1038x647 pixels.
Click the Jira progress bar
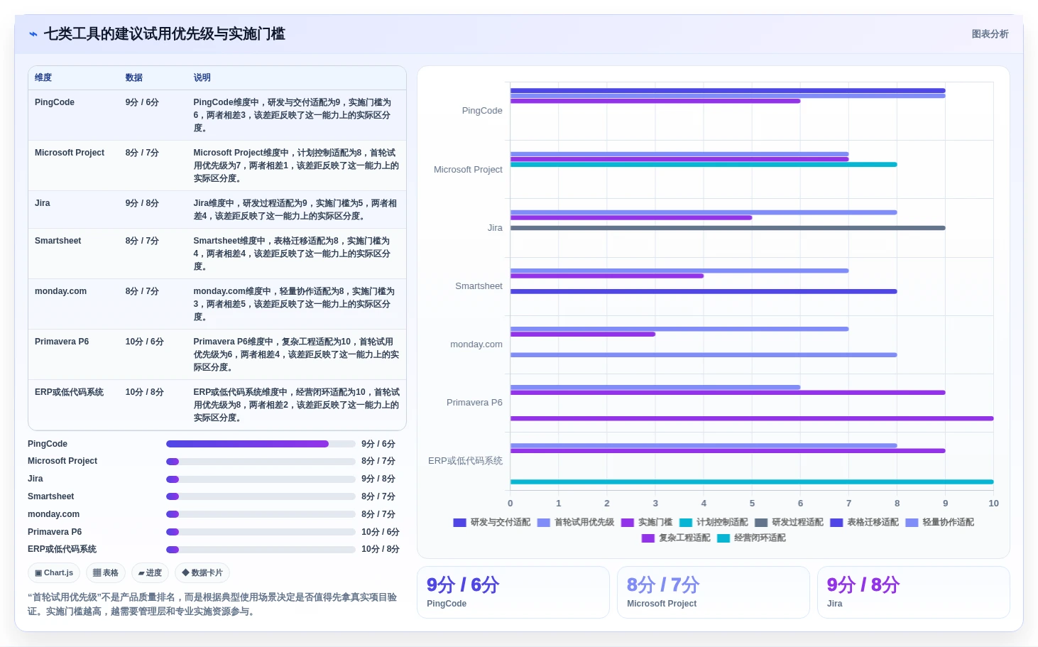[261, 479]
